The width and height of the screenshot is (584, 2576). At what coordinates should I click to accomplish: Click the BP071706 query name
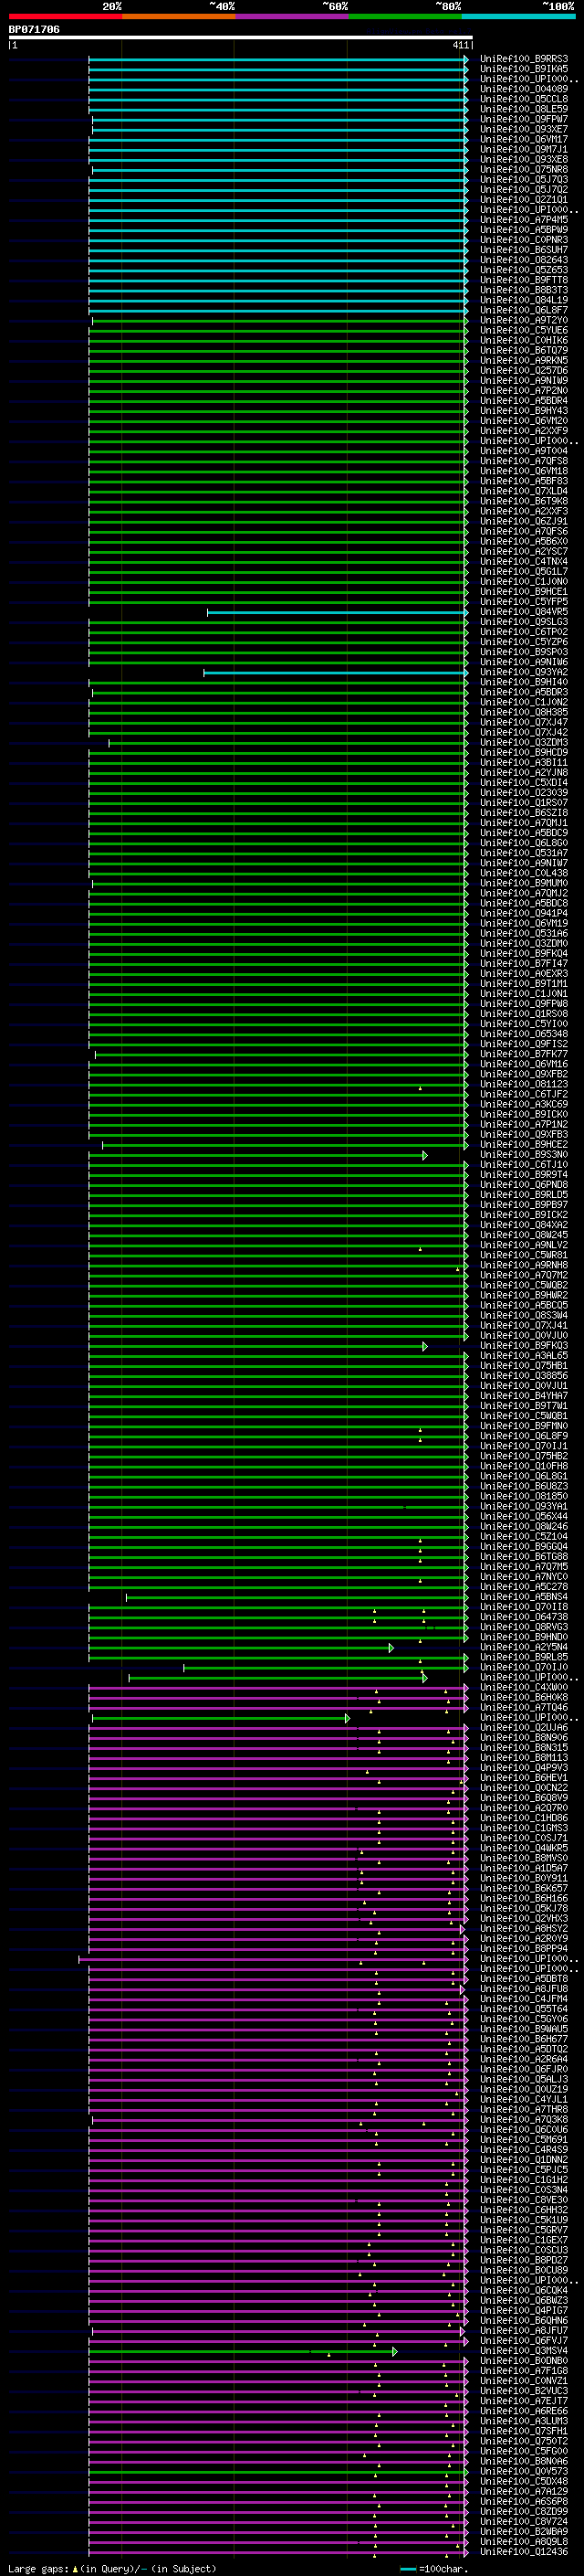(x=34, y=30)
